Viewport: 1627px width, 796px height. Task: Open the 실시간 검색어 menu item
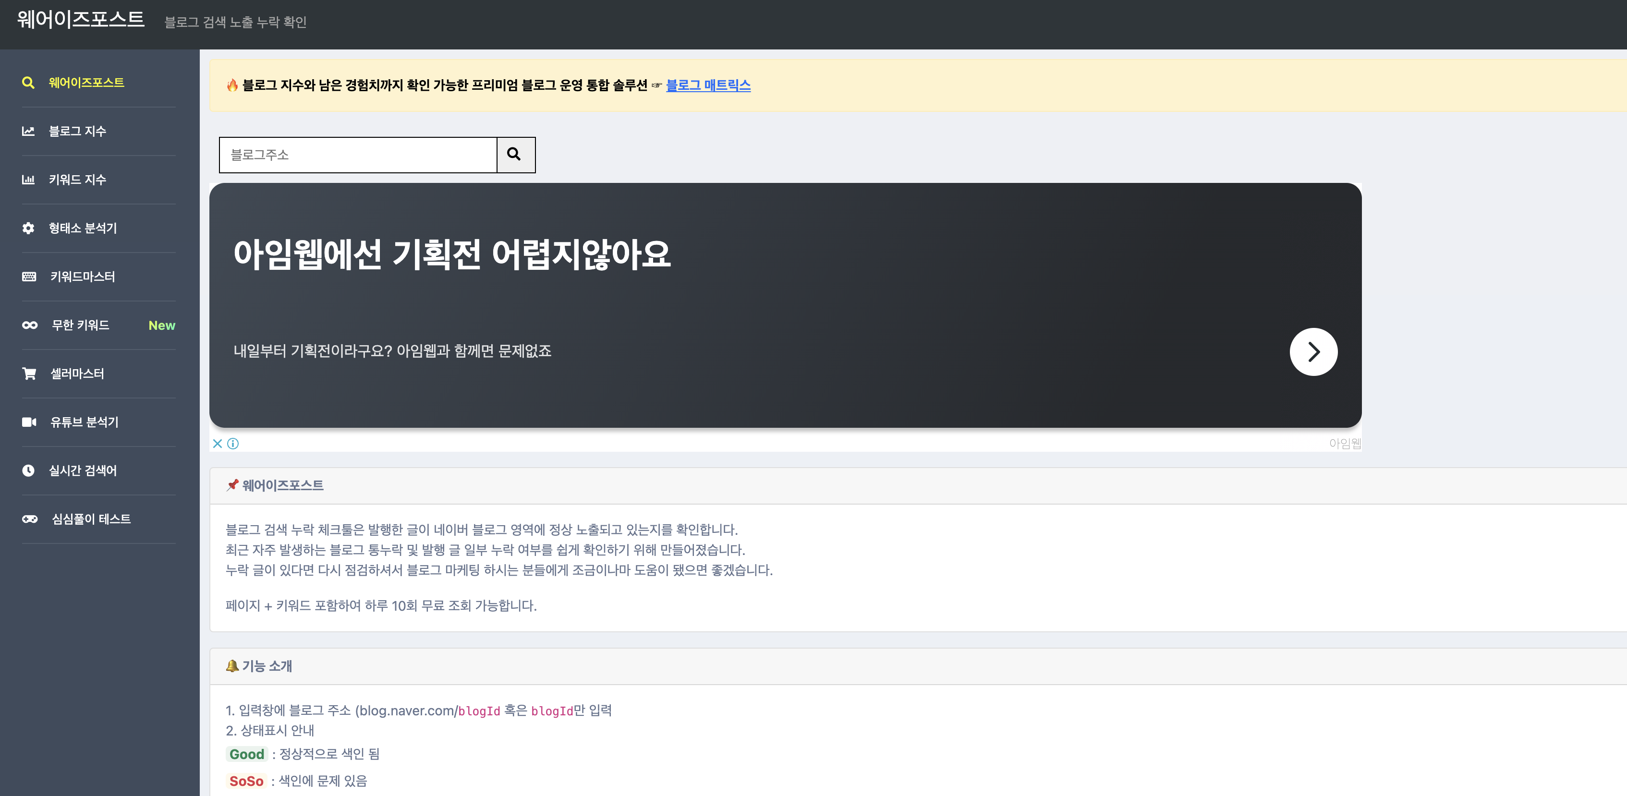point(83,471)
